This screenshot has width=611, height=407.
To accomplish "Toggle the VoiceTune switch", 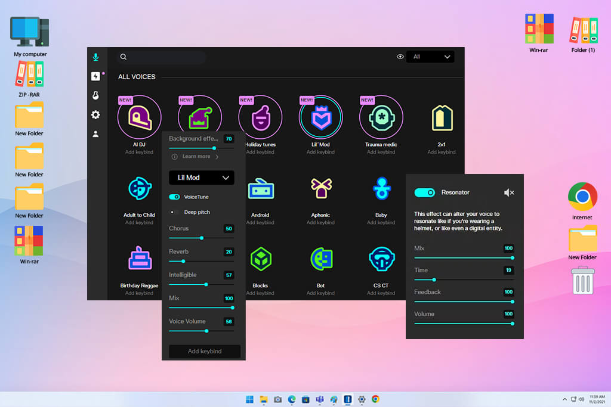I will [x=174, y=197].
